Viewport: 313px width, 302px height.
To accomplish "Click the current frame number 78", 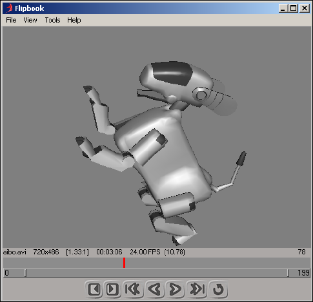I will click(301, 252).
